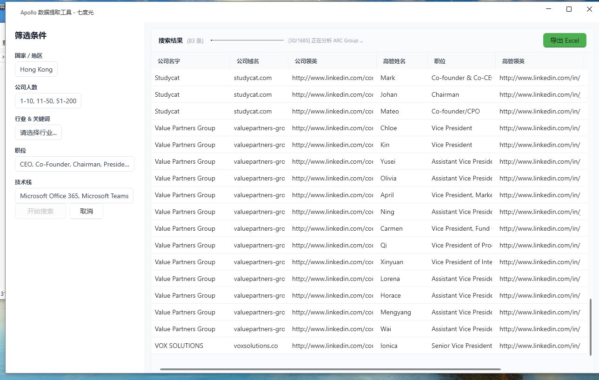Open the company LinkedIn link in Chloe's row
Image resolution: width=599 pixels, height=380 pixels.
pyautogui.click(x=333, y=128)
